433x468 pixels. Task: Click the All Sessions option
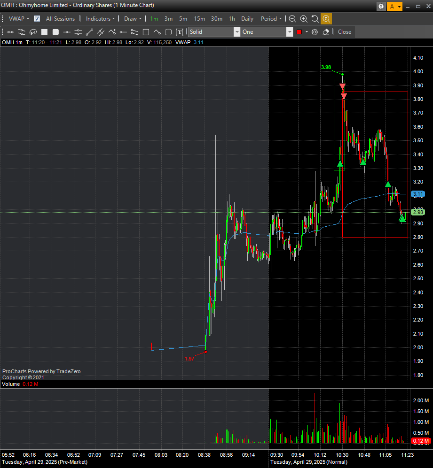point(60,18)
